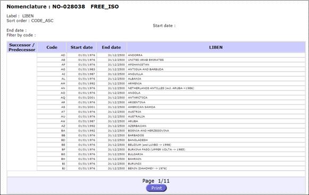Select the AUSTRALIA row

[x=171, y=117]
